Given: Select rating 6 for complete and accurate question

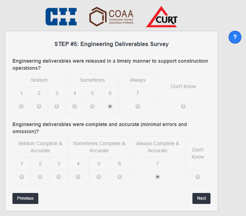Looking at the screenshot, I should point(120,177).
